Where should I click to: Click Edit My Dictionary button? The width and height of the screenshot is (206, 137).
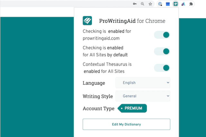126,124
